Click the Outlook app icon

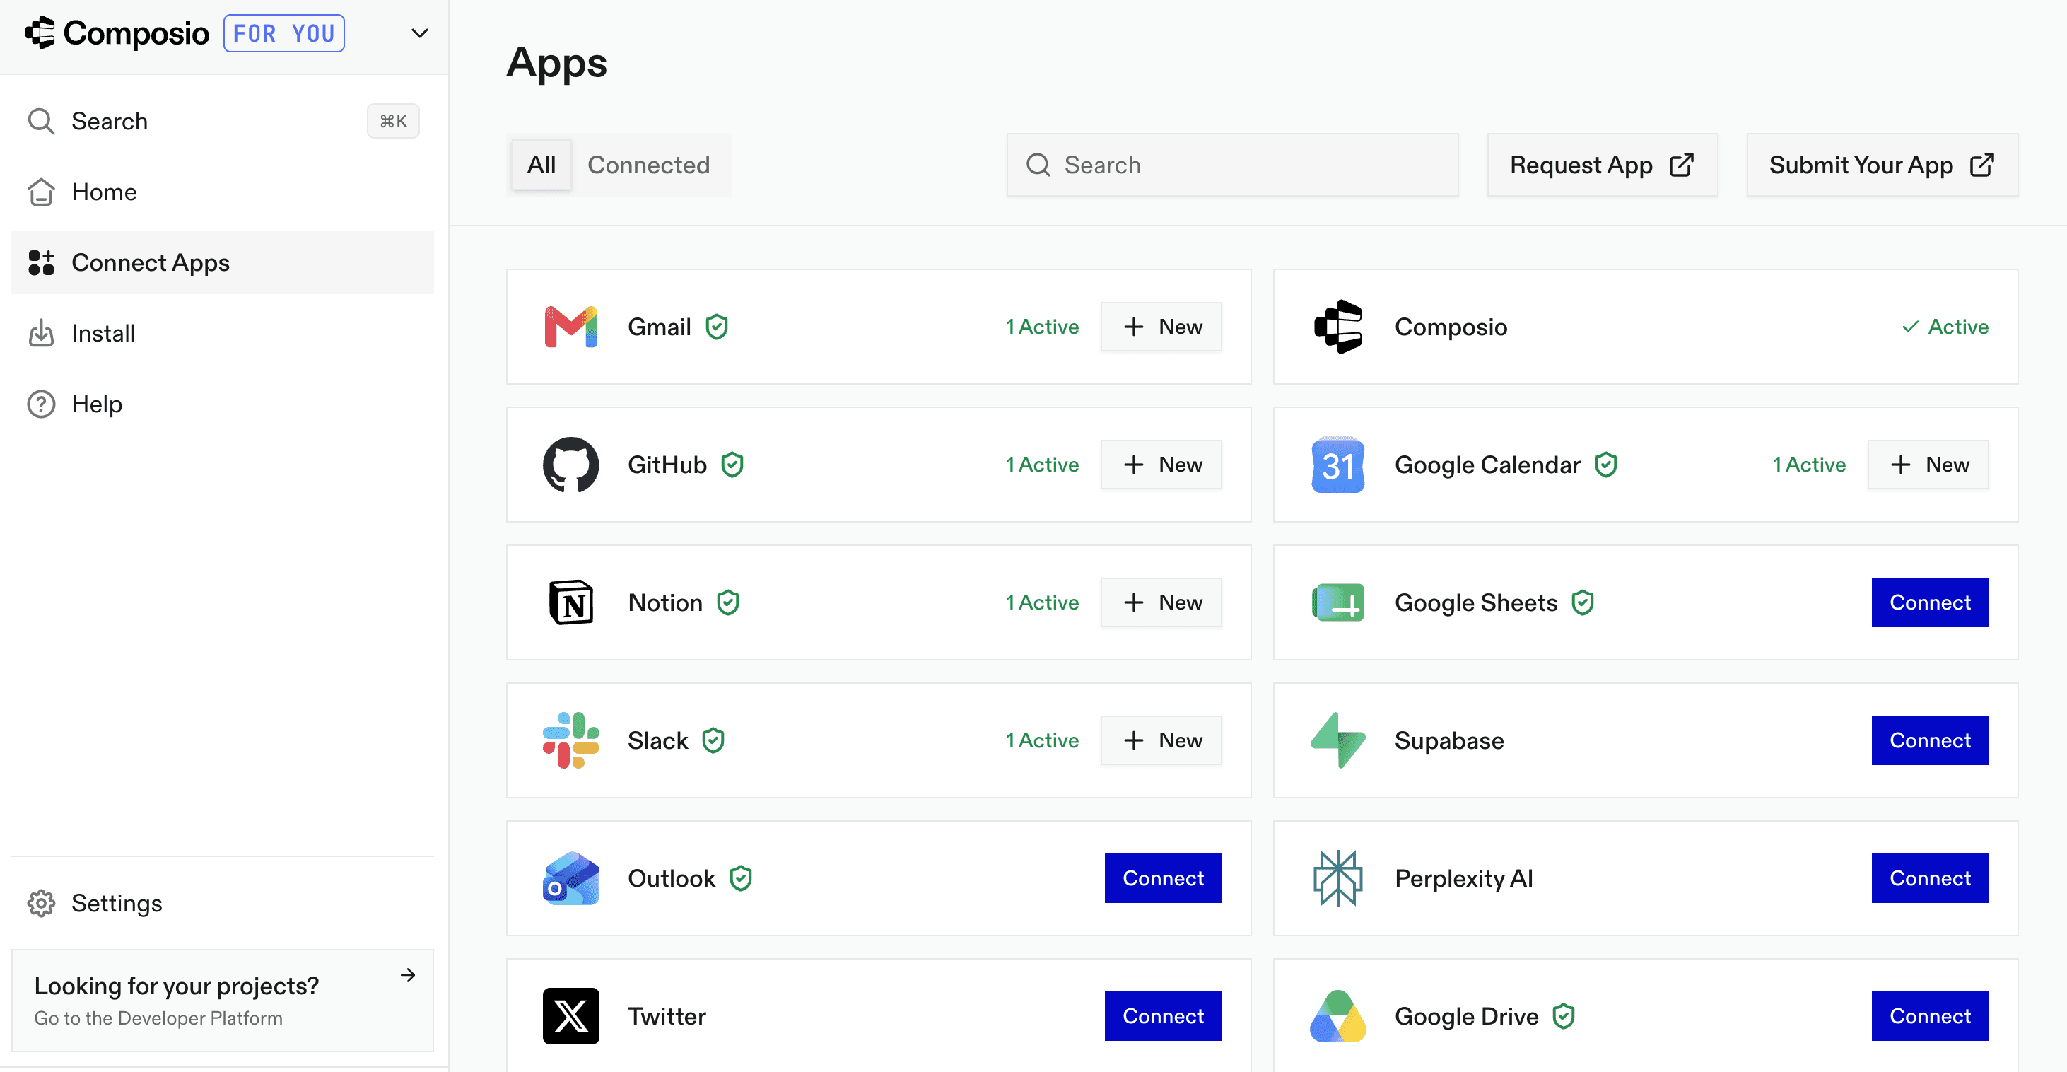click(x=570, y=879)
